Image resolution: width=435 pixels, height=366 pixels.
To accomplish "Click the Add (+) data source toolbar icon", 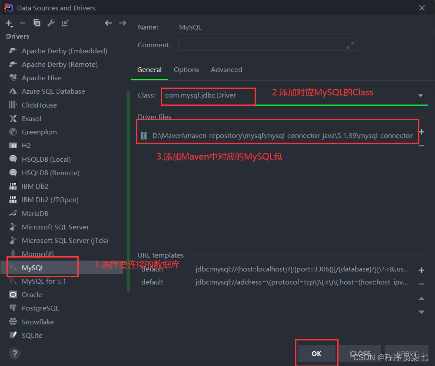I will pyautogui.click(x=9, y=23).
